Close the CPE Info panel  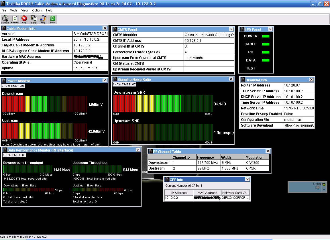coord(247,179)
